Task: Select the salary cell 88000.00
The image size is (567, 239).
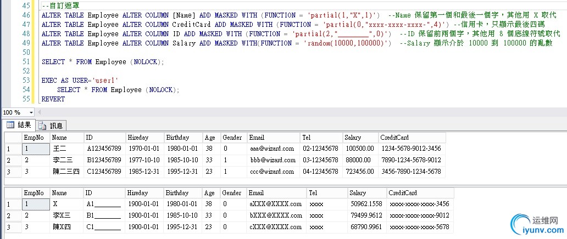Action: [x=360, y=160]
